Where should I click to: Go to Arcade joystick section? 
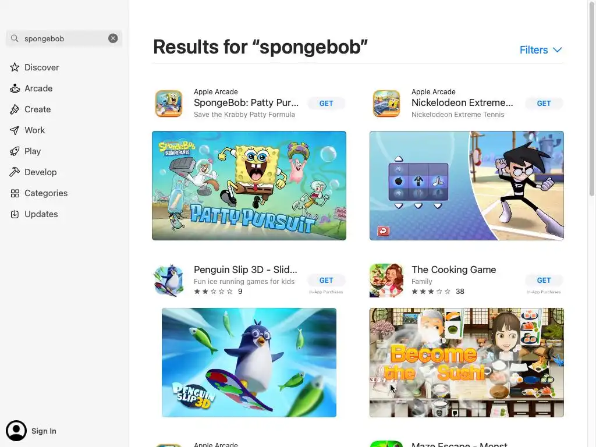31,88
